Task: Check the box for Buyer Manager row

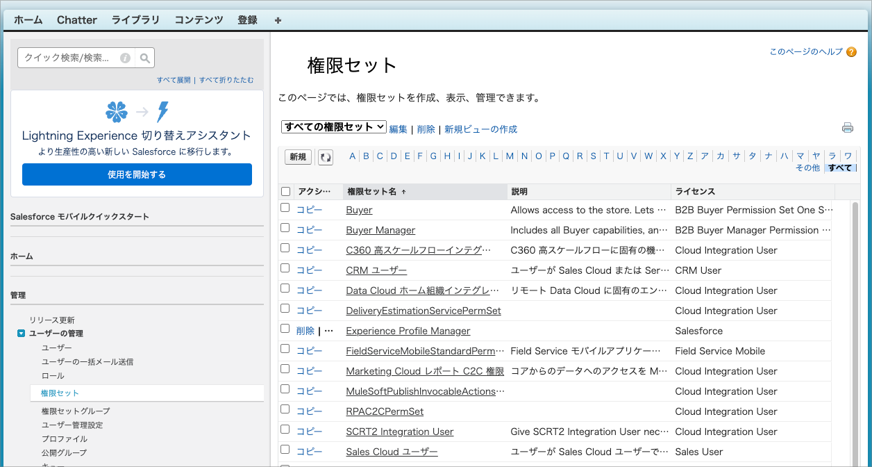Action: (x=285, y=228)
